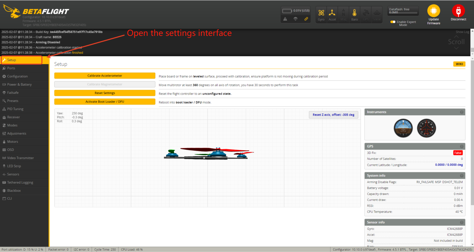The image size is (474, 252).
Task: Click the Gyro ICM42688P sensor value
Action: (x=455, y=229)
